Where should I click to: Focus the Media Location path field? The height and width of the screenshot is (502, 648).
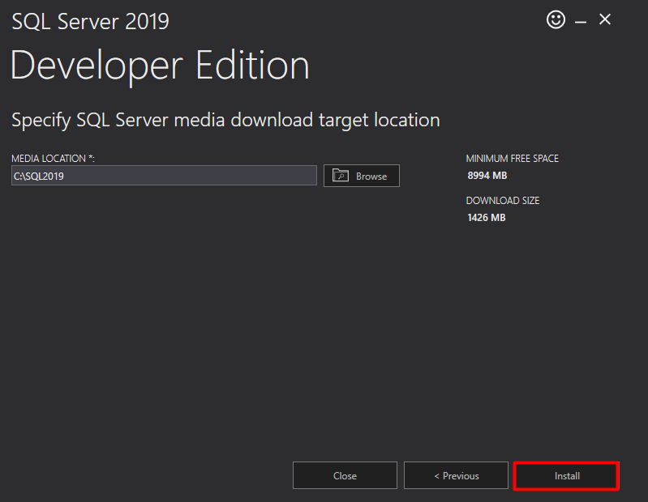(164, 176)
